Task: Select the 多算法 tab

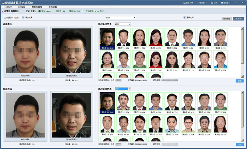Action: pos(238,19)
